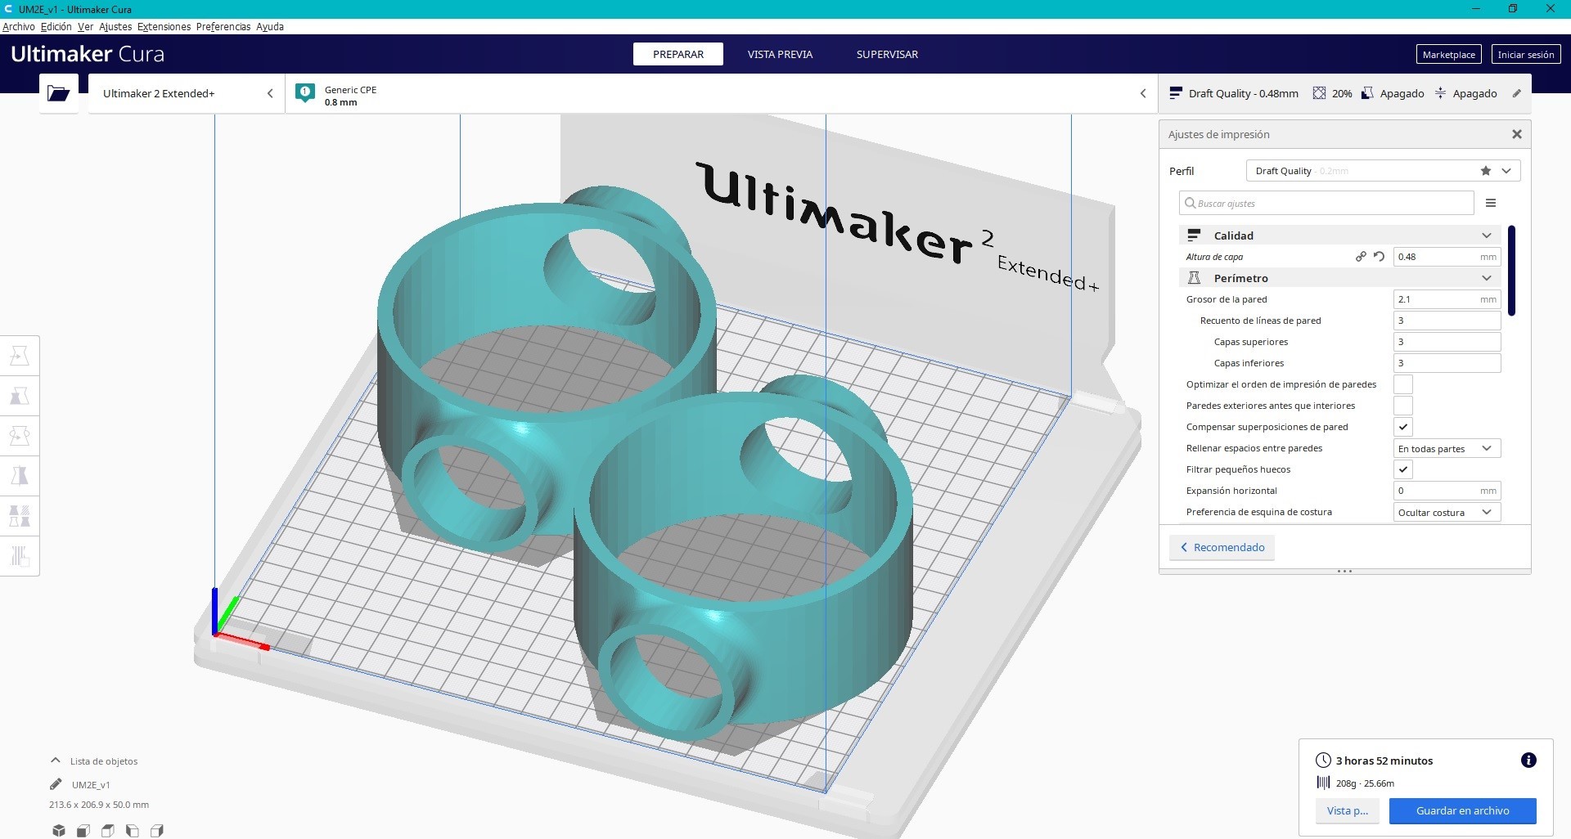Viewport: 1571px width, 839px height.
Task: Open Rellenar espacios entre paredes dropdown
Action: [x=1447, y=448]
